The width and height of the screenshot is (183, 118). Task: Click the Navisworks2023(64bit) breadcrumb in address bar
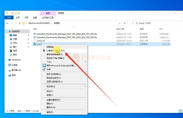39,23
